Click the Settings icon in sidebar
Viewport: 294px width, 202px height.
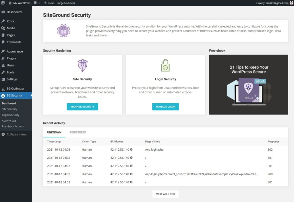click(x=3, y=79)
